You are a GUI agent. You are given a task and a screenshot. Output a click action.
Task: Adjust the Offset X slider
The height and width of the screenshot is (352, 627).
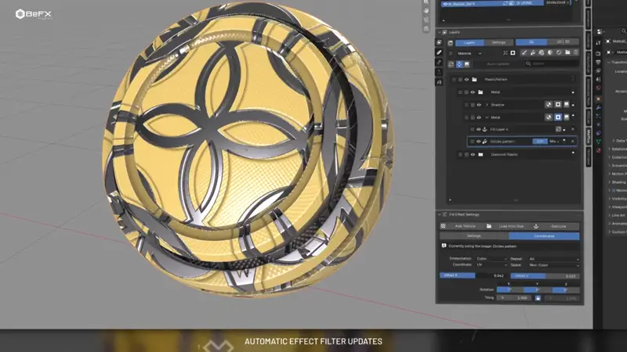tap(473, 276)
